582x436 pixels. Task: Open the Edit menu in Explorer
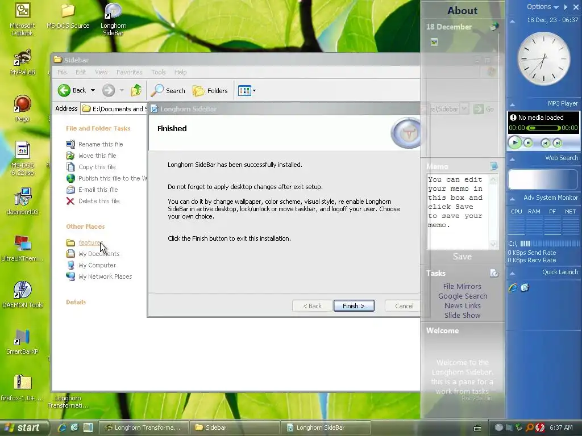(81, 72)
